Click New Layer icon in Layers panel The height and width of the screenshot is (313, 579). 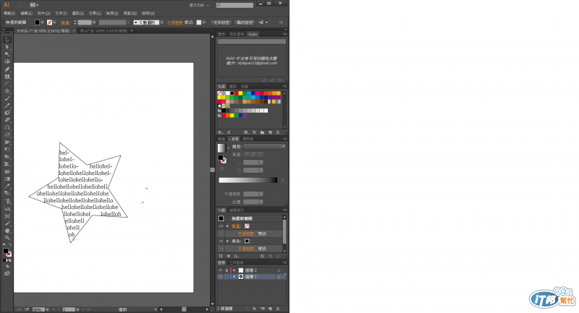(270, 309)
